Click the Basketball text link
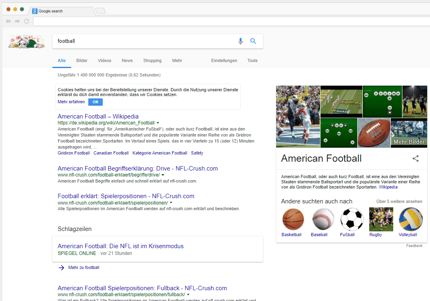This screenshot has height=301, width=430. (291, 235)
